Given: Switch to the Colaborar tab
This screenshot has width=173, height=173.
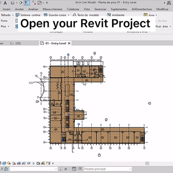Looking at the screenshot, I should point(73,9).
